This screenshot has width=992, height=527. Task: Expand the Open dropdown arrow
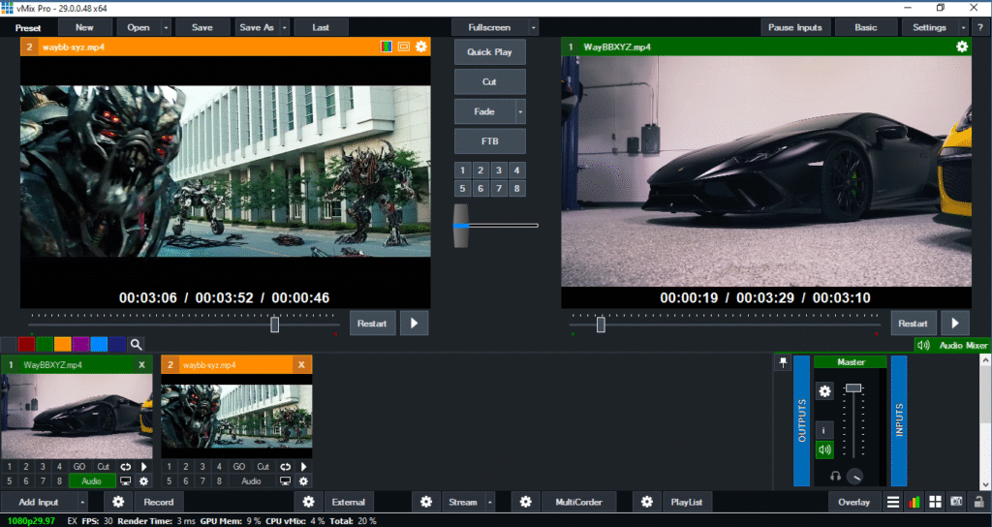point(167,27)
